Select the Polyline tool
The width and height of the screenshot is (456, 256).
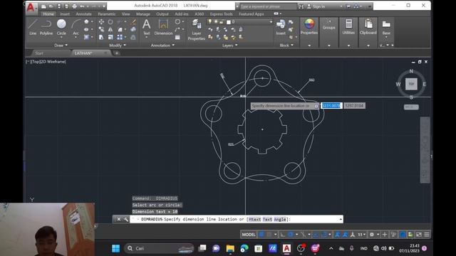coord(46,27)
